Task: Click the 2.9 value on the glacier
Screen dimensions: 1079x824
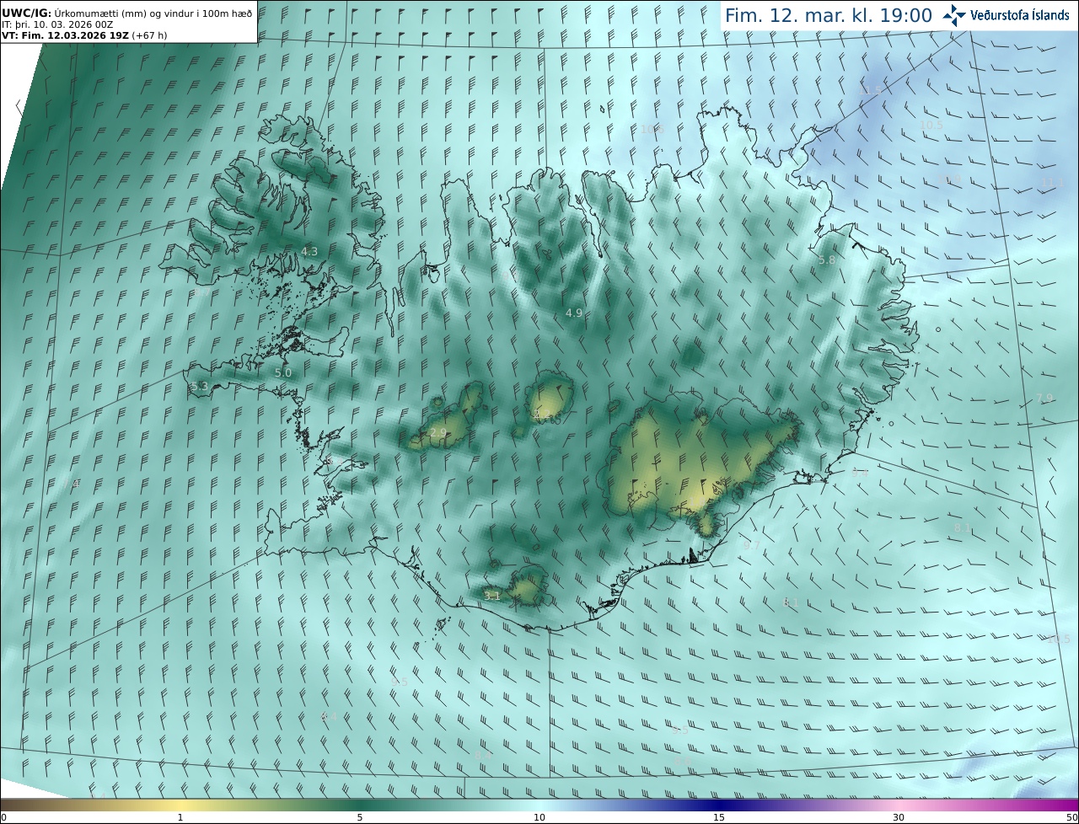Action: pos(438,432)
